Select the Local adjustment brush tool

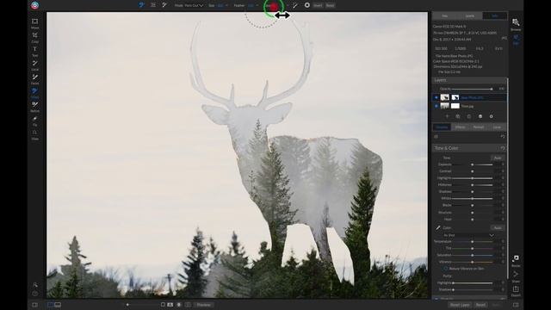[34, 65]
